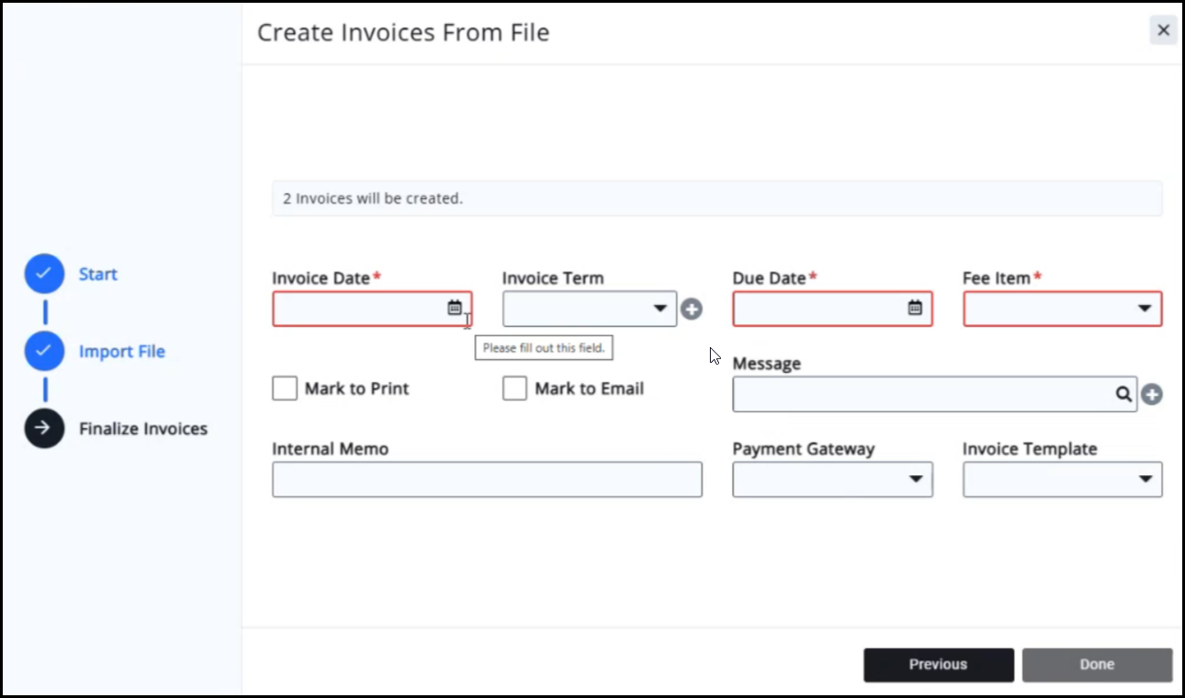
Task: Add a new Message with plus icon
Action: [1152, 395]
